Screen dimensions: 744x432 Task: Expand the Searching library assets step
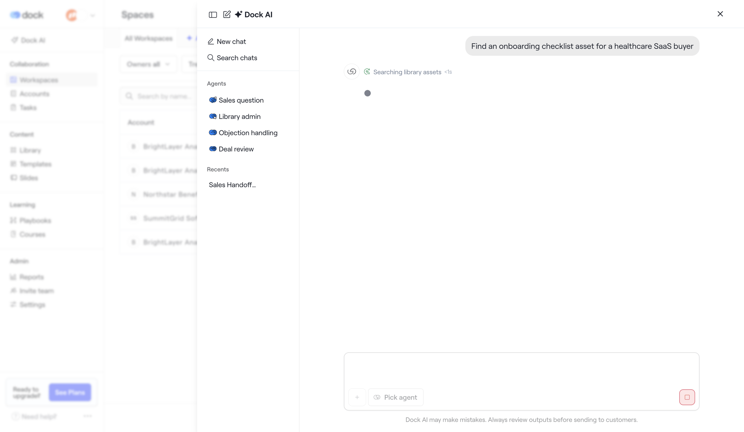pos(407,72)
